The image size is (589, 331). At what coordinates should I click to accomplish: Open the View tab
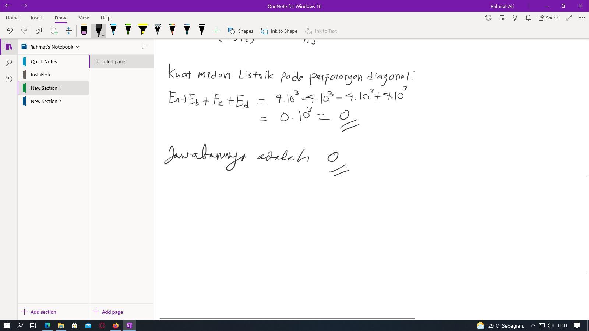[84, 18]
